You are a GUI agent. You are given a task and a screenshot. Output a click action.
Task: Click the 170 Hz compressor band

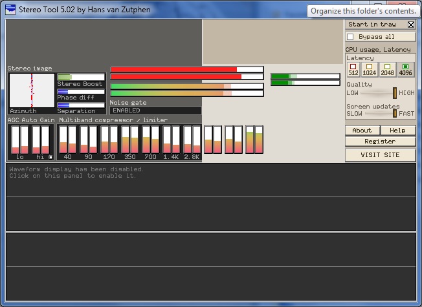(x=109, y=140)
